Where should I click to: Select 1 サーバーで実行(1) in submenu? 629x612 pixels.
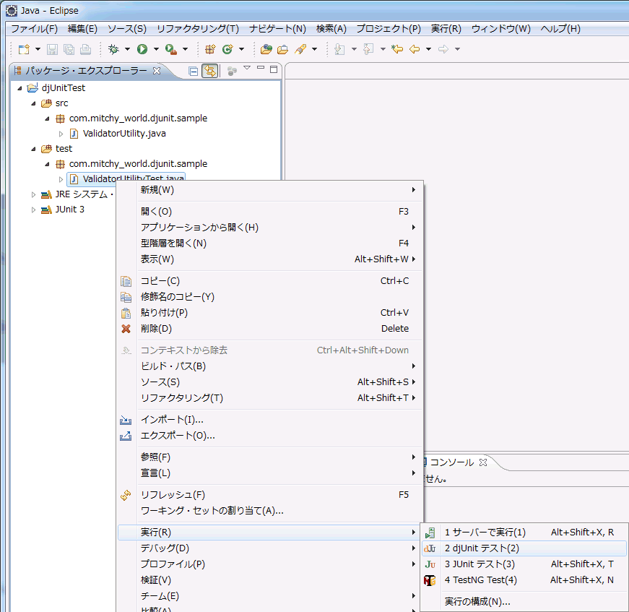524,533
